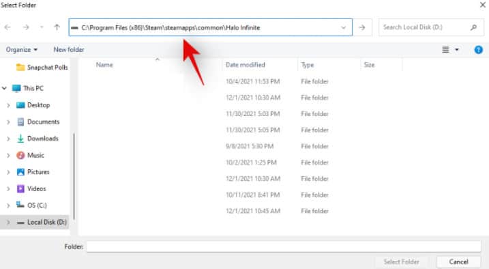Select This PC in navigation pane

pyautogui.click(x=28, y=88)
